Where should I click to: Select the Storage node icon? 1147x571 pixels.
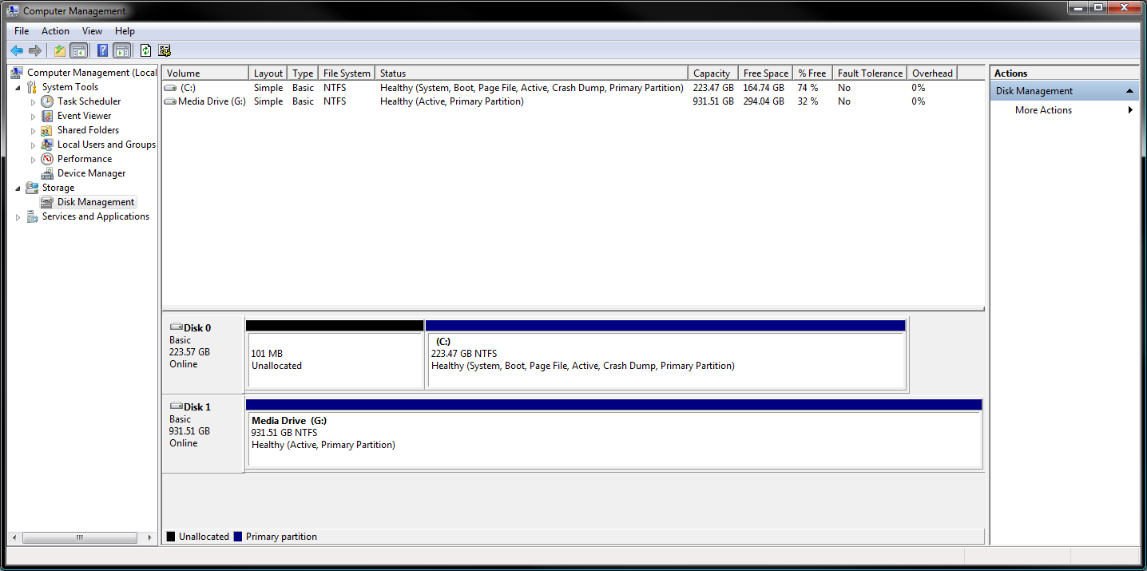[x=32, y=188]
